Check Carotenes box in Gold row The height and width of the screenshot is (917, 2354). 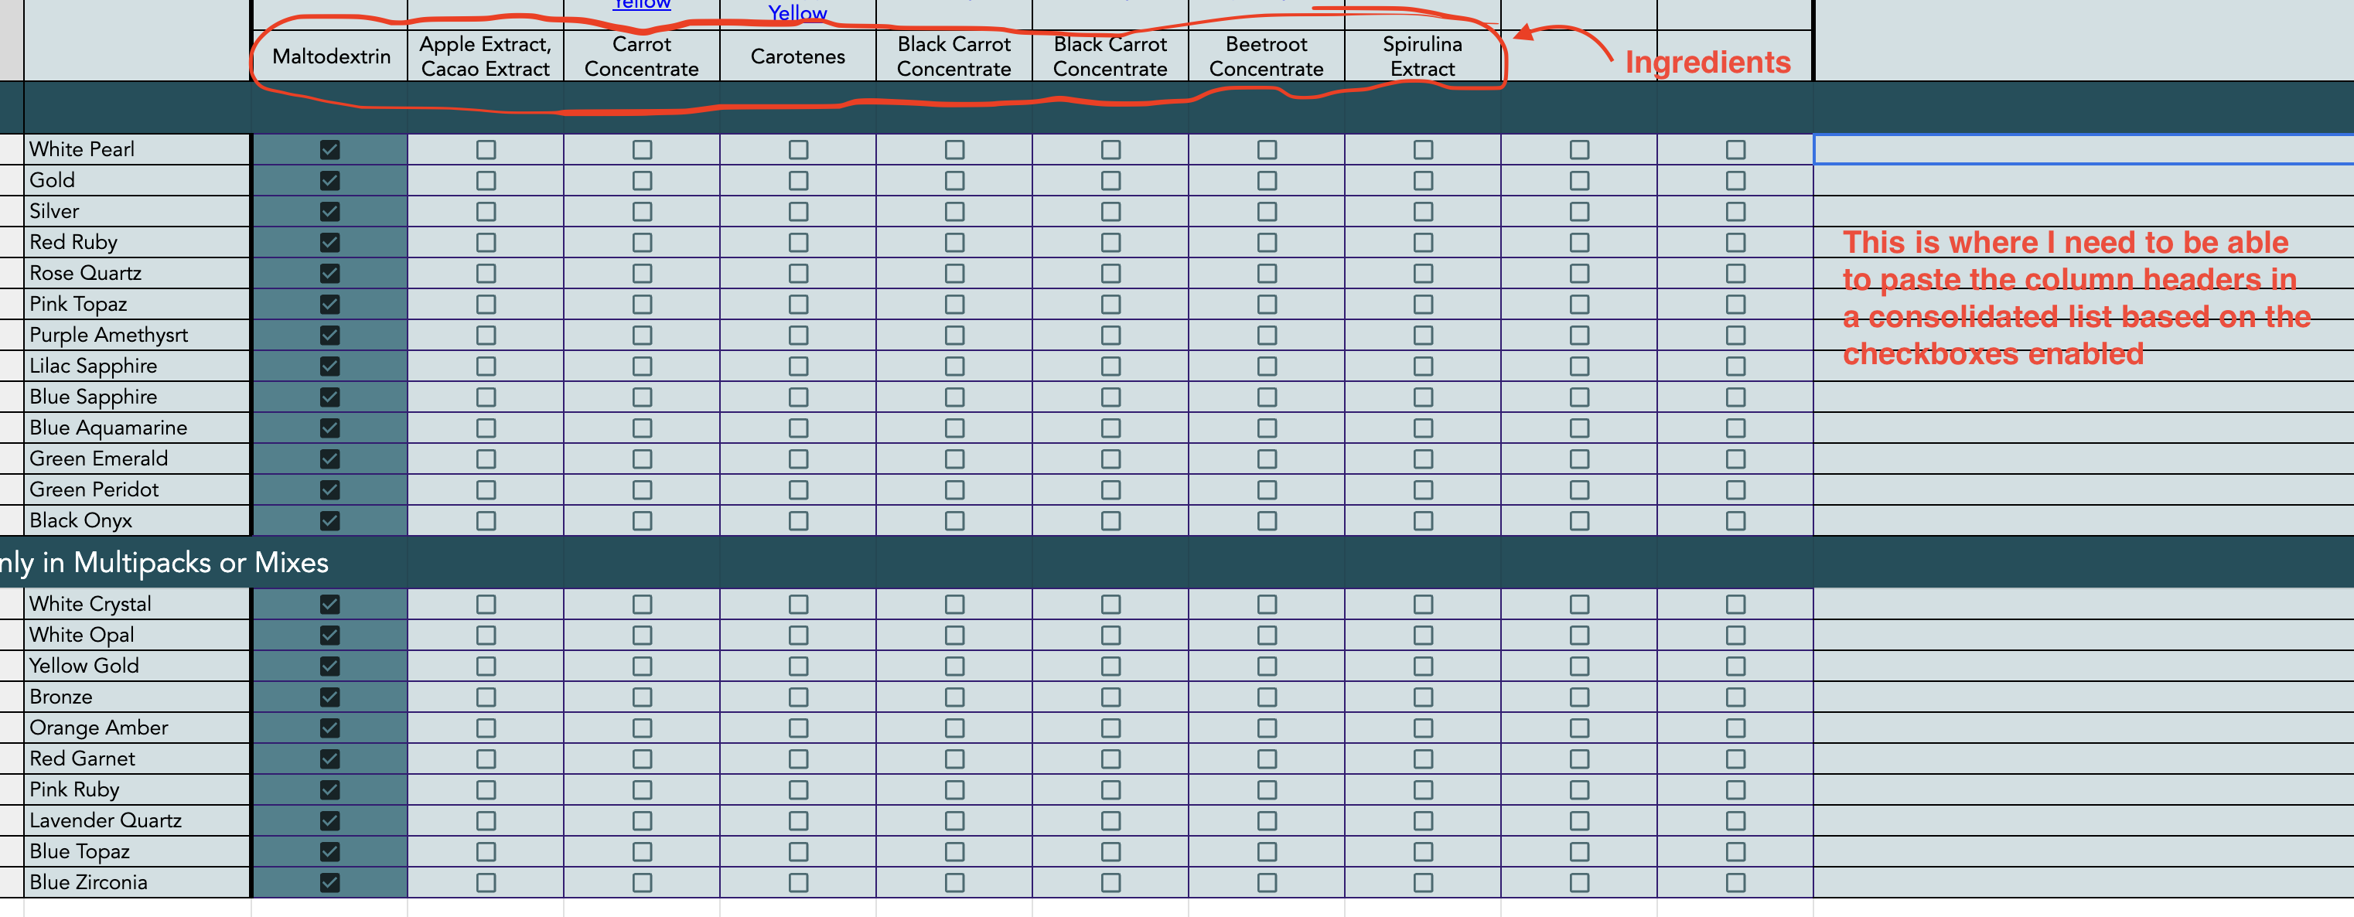(798, 181)
